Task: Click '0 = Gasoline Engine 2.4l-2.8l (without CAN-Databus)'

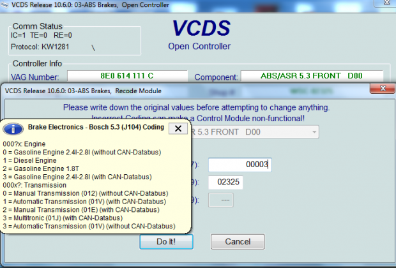Action: (x=82, y=152)
